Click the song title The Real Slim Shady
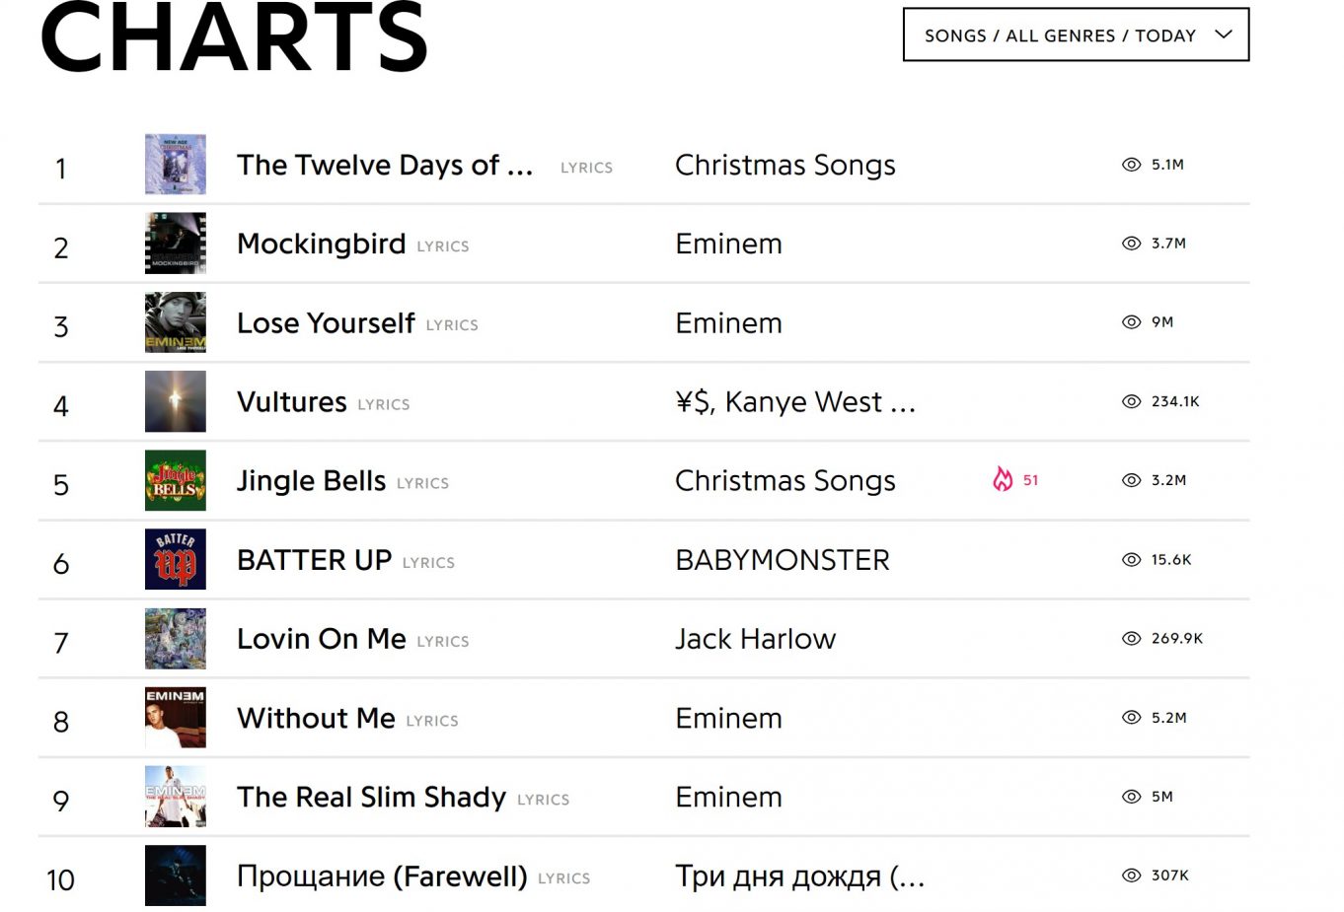The image size is (1344, 912). click(371, 797)
